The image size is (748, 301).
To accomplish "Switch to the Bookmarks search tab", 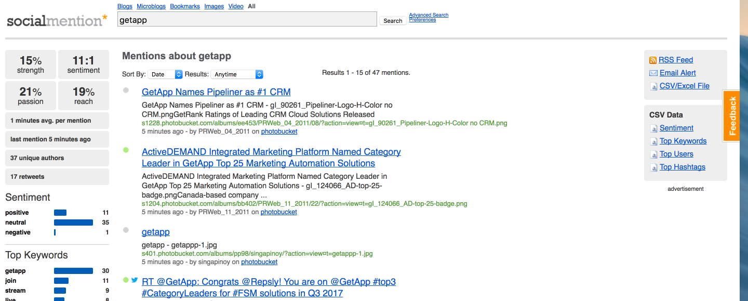I will 185,6.
